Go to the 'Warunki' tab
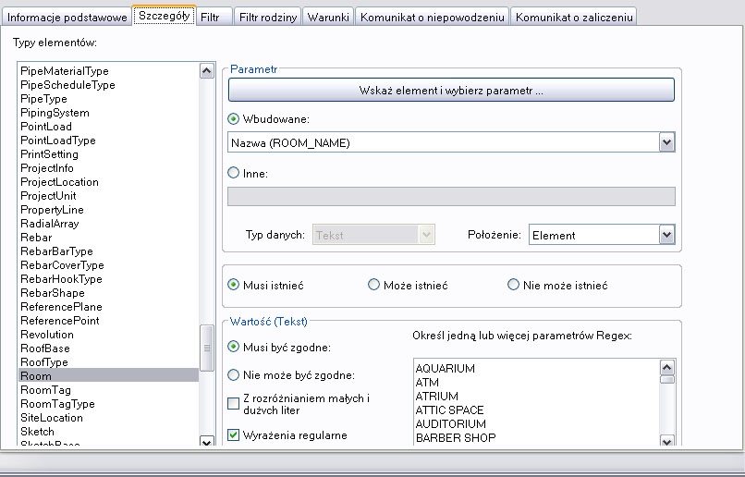 coord(328,18)
